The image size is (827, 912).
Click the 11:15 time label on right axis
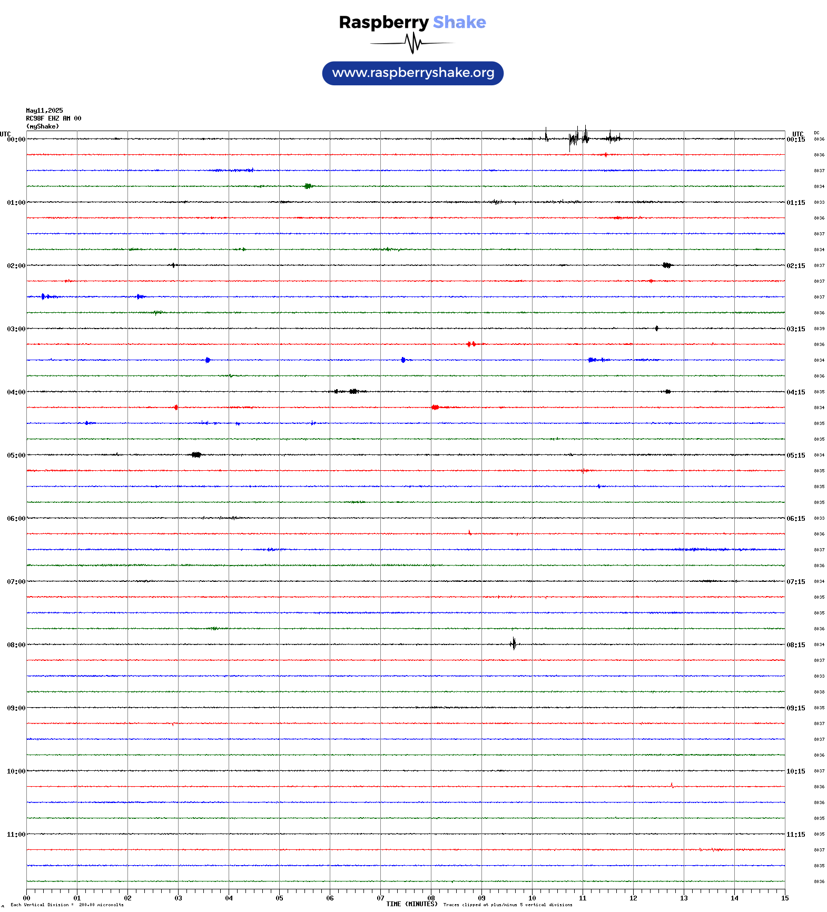[x=796, y=835]
